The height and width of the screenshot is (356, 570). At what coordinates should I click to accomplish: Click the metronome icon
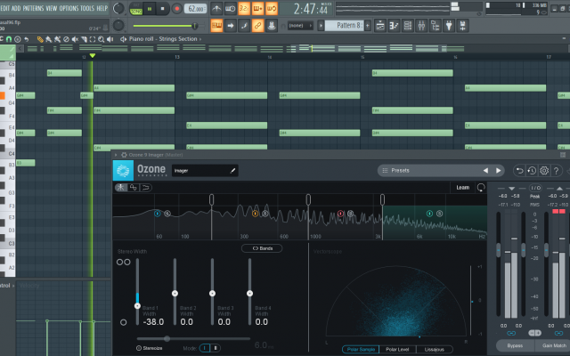coord(216,9)
